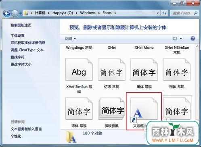The width and height of the screenshot is (201, 147).
Task: Open the view options dropdown arrow
Action: [x=181, y=39]
